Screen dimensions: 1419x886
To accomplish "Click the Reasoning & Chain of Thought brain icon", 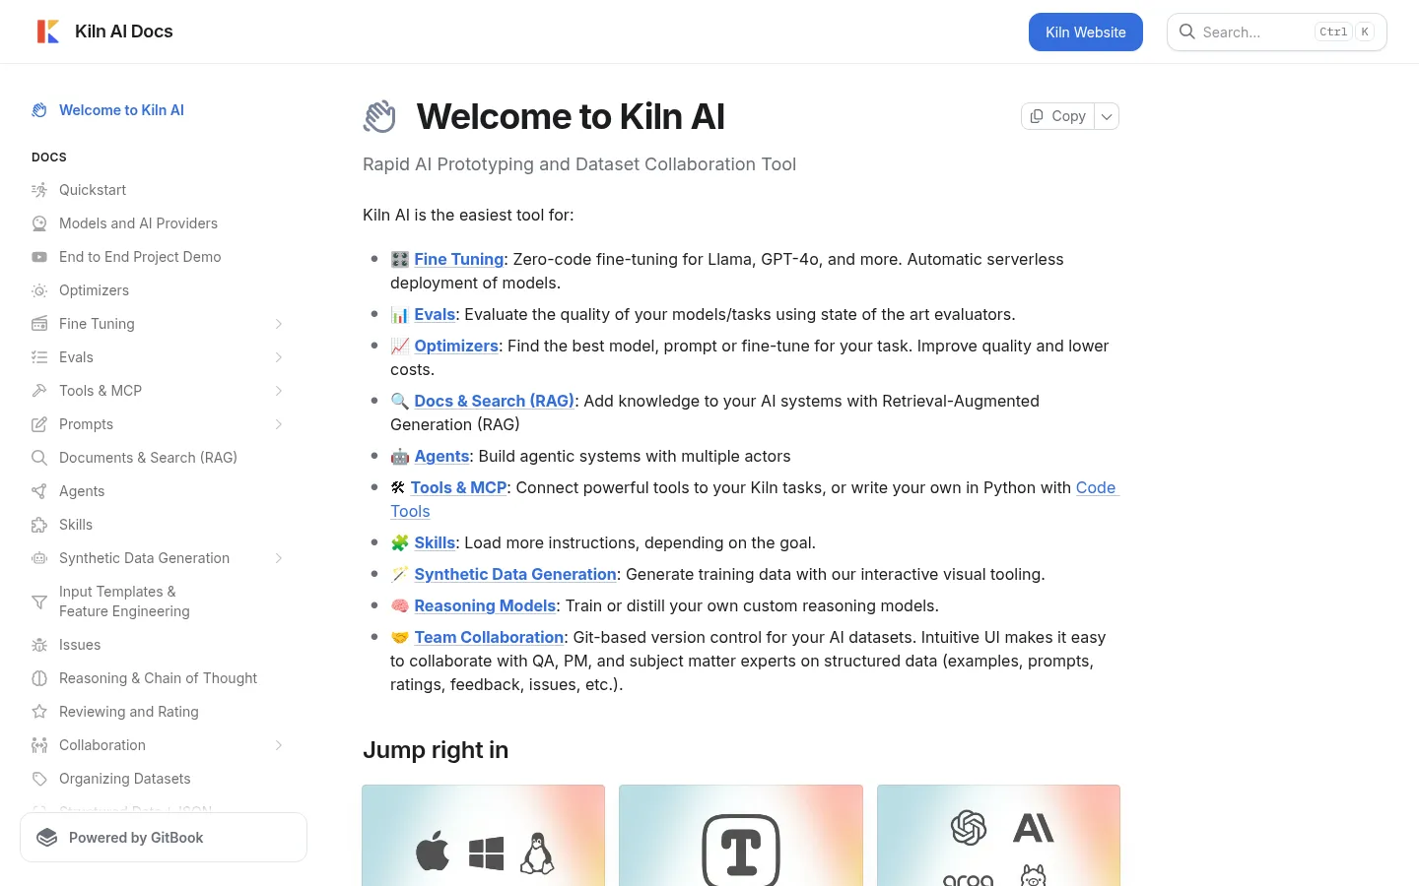I will tap(39, 678).
